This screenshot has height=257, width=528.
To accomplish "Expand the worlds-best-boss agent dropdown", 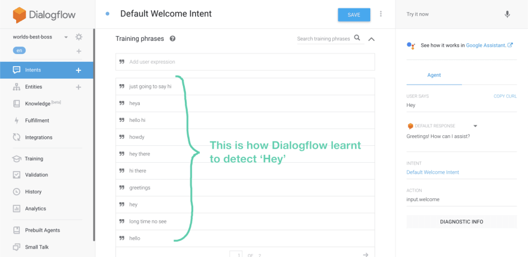I will (x=66, y=37).
